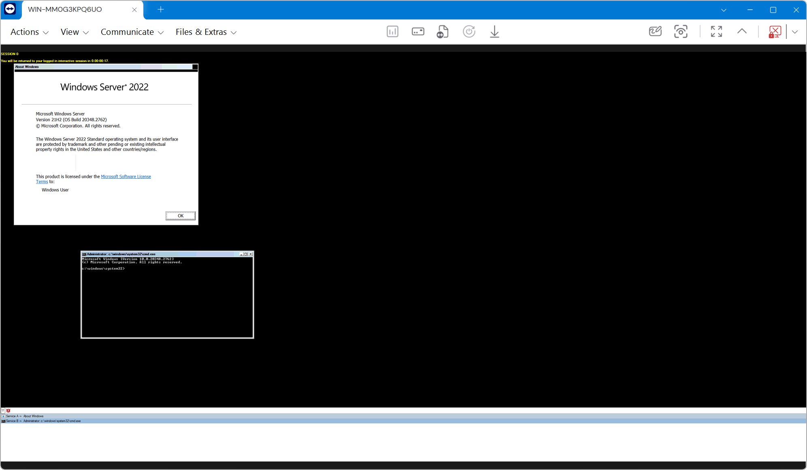Open the whiteboard annotation icon
The height and width of the screenshot is (470, 807).
pos(655,32)
